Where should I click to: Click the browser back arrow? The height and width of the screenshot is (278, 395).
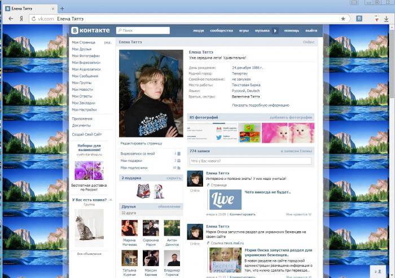pyautogui.click(x=11, y=19)
